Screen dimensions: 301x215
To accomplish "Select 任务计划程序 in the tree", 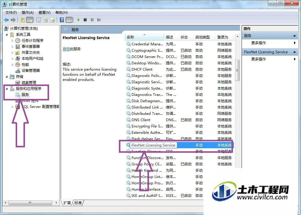I will (33, 41).
